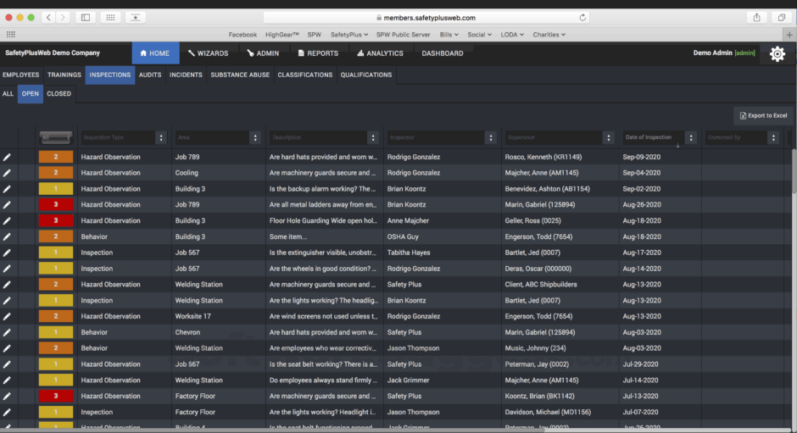Click the pencil icon for the Chevron row
This screenshot has width=797, height=433.
[8, 332]
